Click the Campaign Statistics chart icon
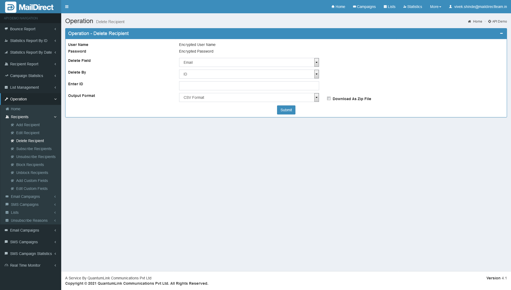The height and width of the screenshot is (290, 511). click(x=6, y=76)
